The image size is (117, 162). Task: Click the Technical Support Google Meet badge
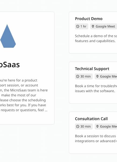pyautogui.click(x=106, y=76)
